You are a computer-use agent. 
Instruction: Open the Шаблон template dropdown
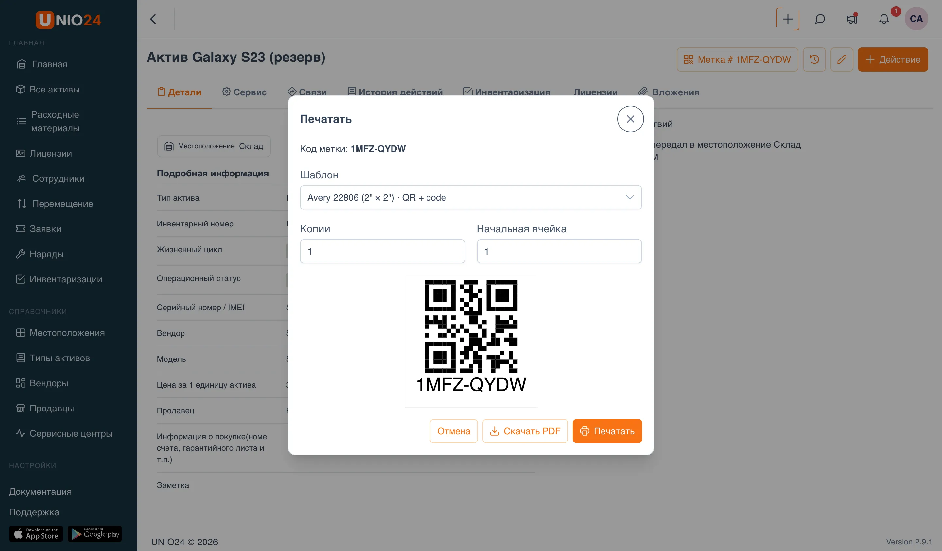[x=471, y=197]
